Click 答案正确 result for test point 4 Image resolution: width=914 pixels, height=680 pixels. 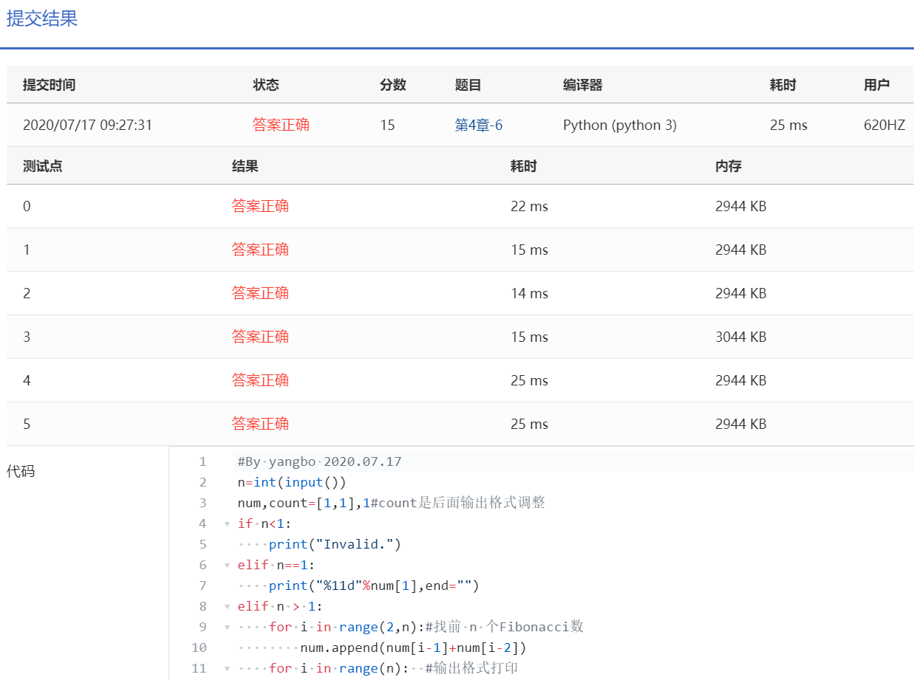point(260,380)
